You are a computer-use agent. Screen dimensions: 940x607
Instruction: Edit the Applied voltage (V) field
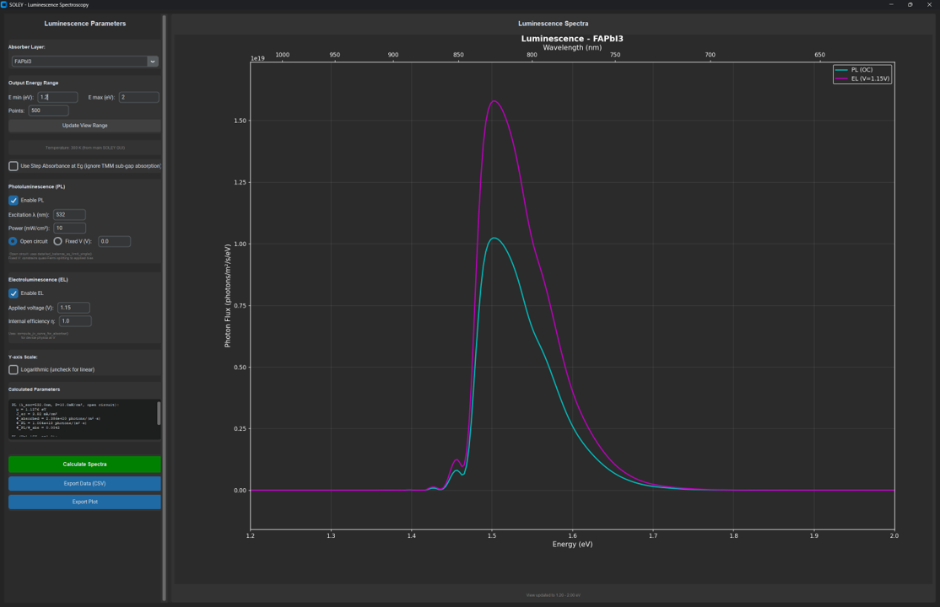[73, 307]
